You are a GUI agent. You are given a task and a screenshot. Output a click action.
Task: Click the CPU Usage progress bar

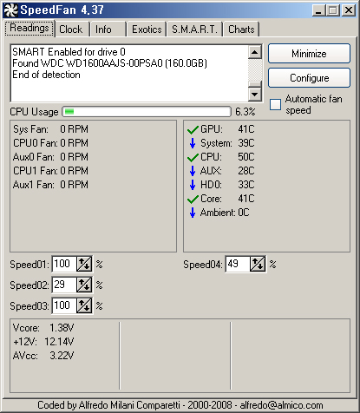coord(147,112)
